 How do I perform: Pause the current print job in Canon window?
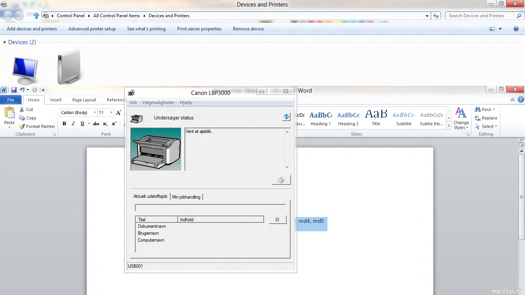coord(277,220)
